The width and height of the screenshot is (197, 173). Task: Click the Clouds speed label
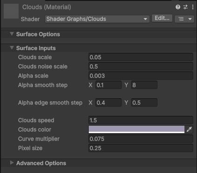tap(36, 120)
